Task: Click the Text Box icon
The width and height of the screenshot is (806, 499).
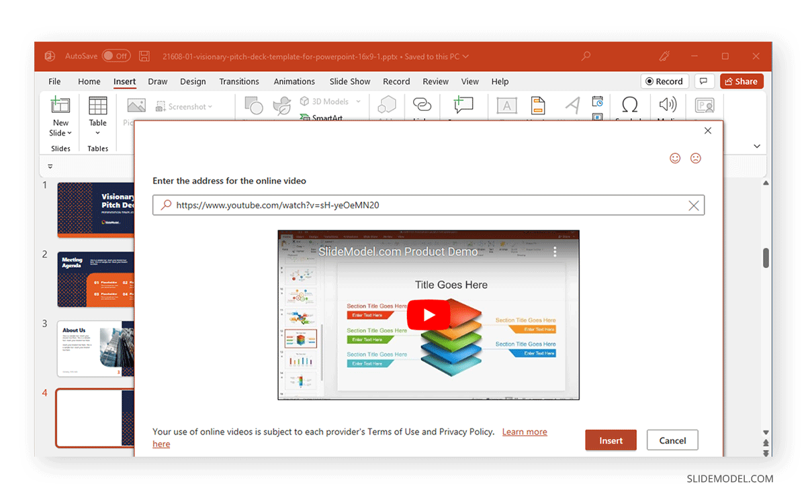Action: (506, 105)
